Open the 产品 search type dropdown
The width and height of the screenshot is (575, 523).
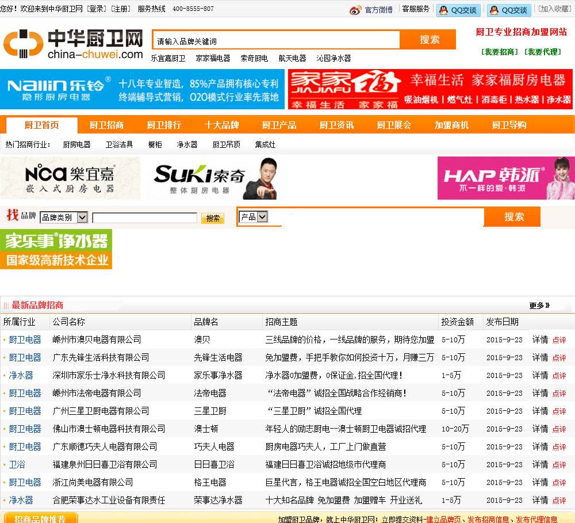tap(254, 217)
